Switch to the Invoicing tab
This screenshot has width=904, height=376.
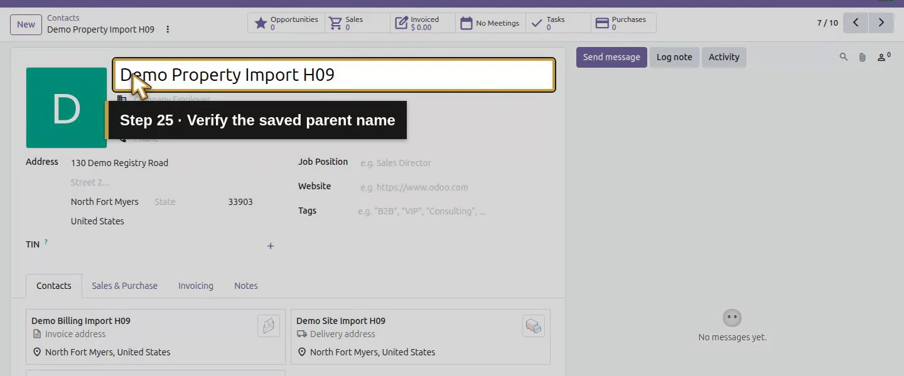point(196,286)
